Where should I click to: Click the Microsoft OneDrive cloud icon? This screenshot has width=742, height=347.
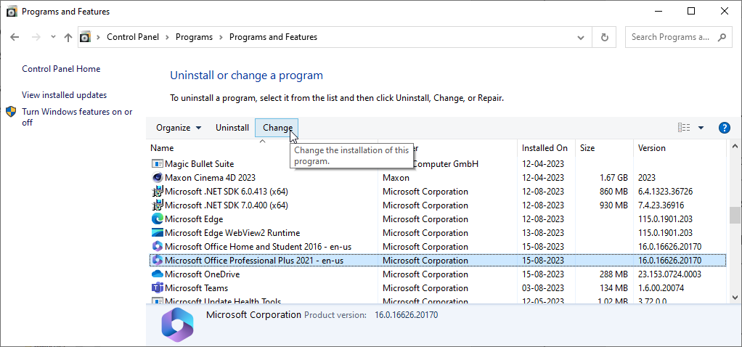pyautogui.click(x=157, y=274)
